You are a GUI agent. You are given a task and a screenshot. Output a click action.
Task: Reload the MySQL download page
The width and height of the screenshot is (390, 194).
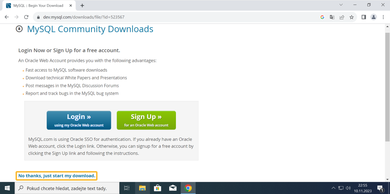(26, 17)
